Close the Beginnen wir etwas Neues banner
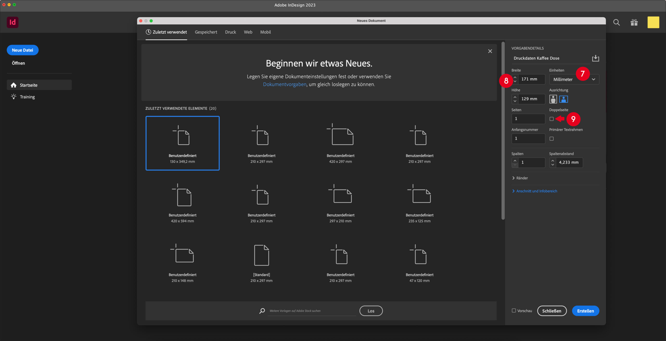 (x=490, y=51)
